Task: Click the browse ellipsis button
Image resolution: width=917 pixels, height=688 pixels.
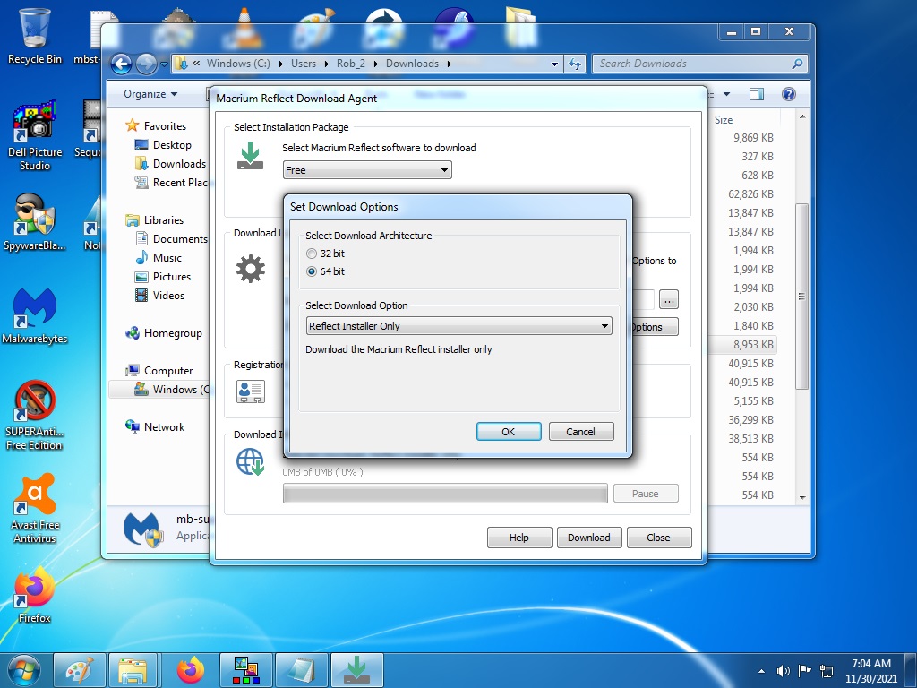Action: [x=669, y=299]
